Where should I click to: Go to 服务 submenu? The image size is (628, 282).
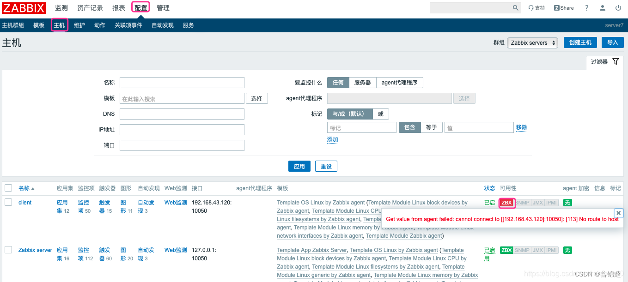189,25
